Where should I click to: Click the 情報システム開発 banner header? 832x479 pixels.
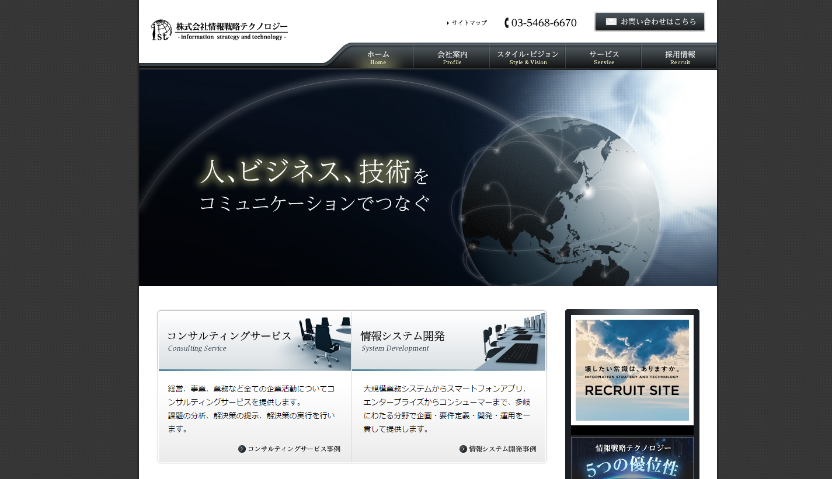[x=448, y=341]
